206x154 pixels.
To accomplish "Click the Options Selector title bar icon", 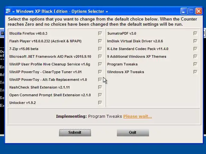I will tap(8, 11).
